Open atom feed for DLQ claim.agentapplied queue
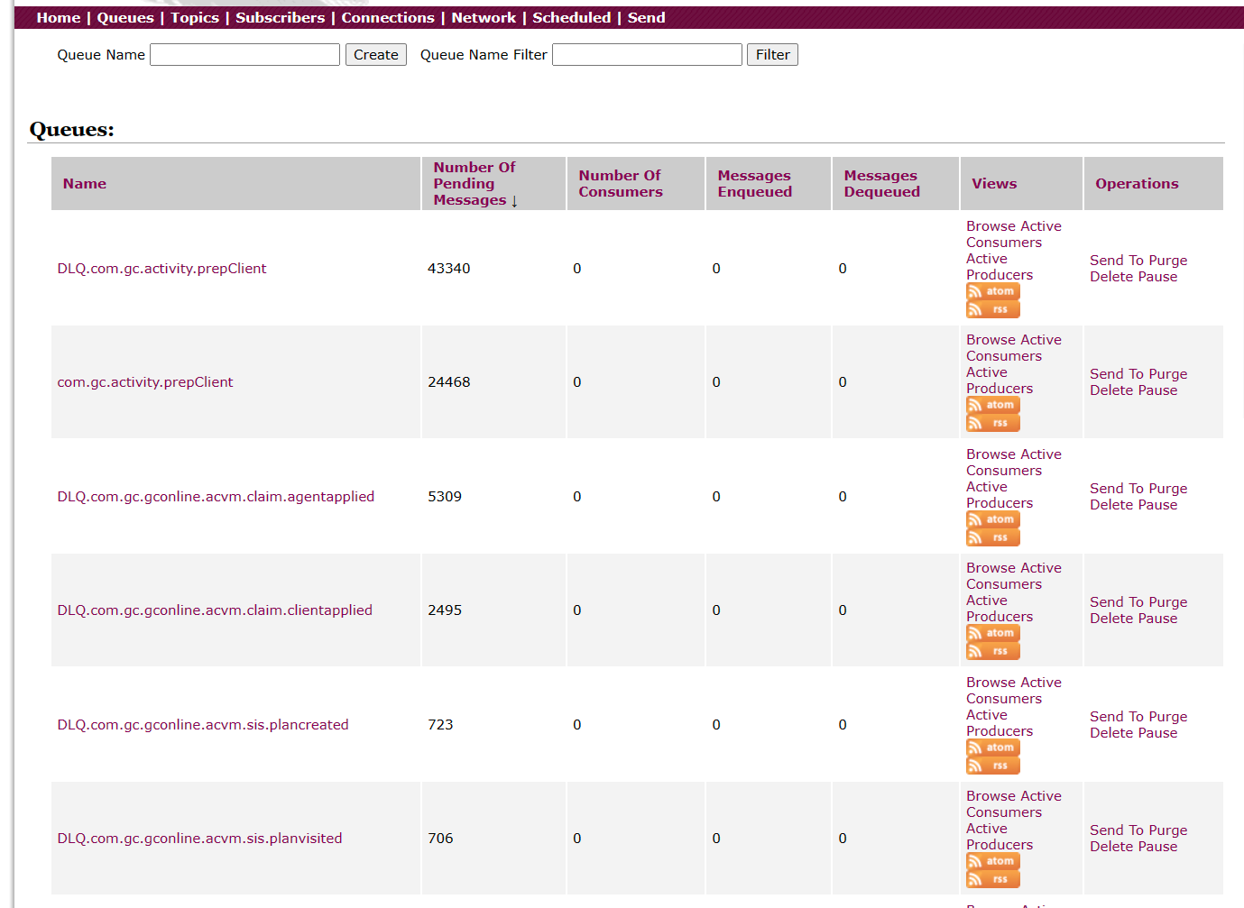Image resolution: width=1244 pixels, height=908 pixels. (992, 519)
